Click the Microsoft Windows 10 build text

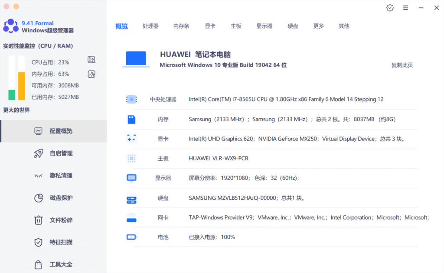[223, 65]
